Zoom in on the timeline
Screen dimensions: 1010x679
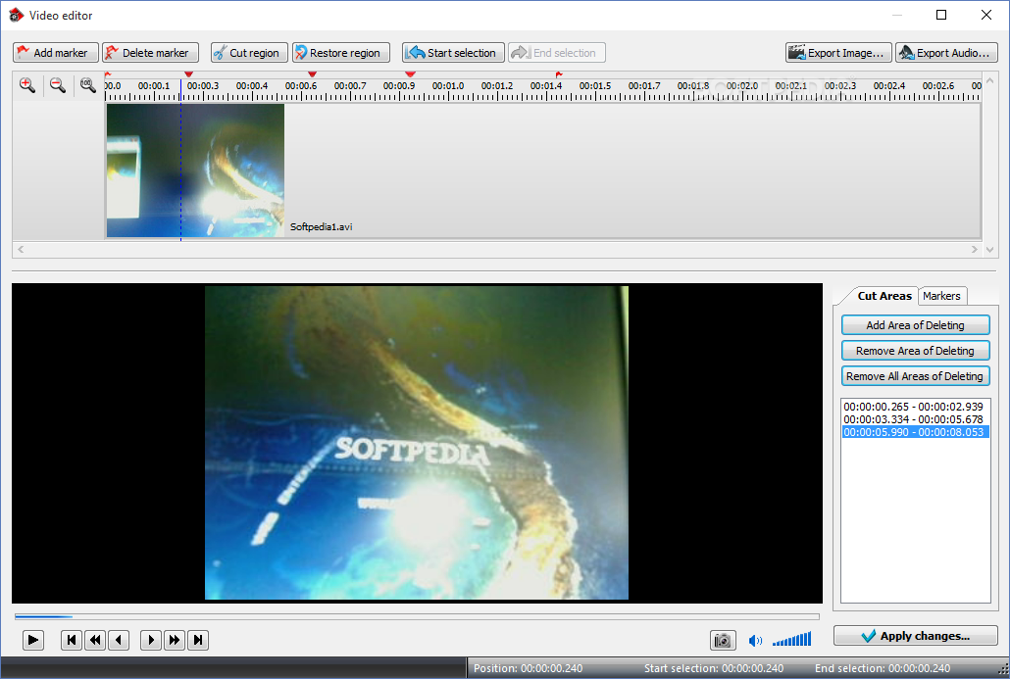click(x=27, y=85)
